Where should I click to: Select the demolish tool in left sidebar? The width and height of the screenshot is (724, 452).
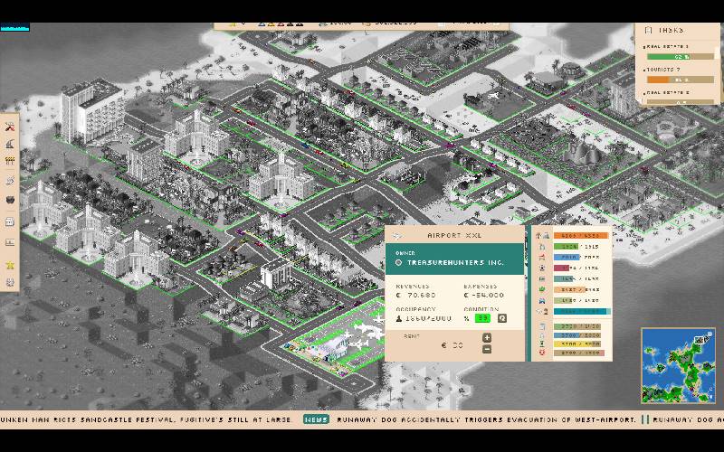click(x=10, y=127)
